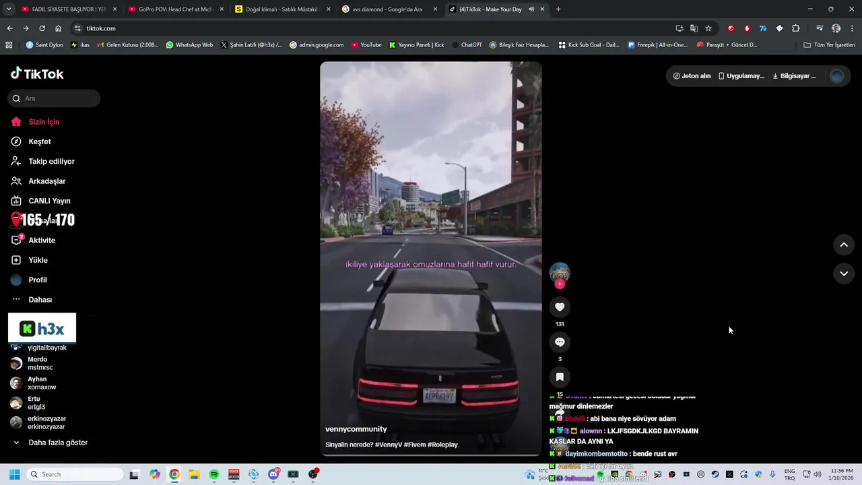Open Arkadaşlar in the sidebar

[x=38, y=181]
